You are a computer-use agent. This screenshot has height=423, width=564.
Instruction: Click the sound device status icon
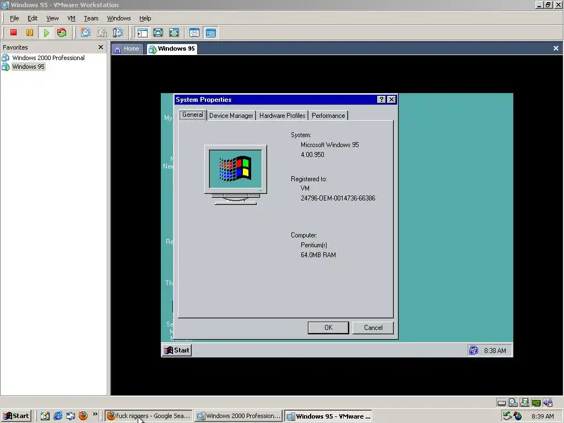pyautogui.click(x=547, y=403)
